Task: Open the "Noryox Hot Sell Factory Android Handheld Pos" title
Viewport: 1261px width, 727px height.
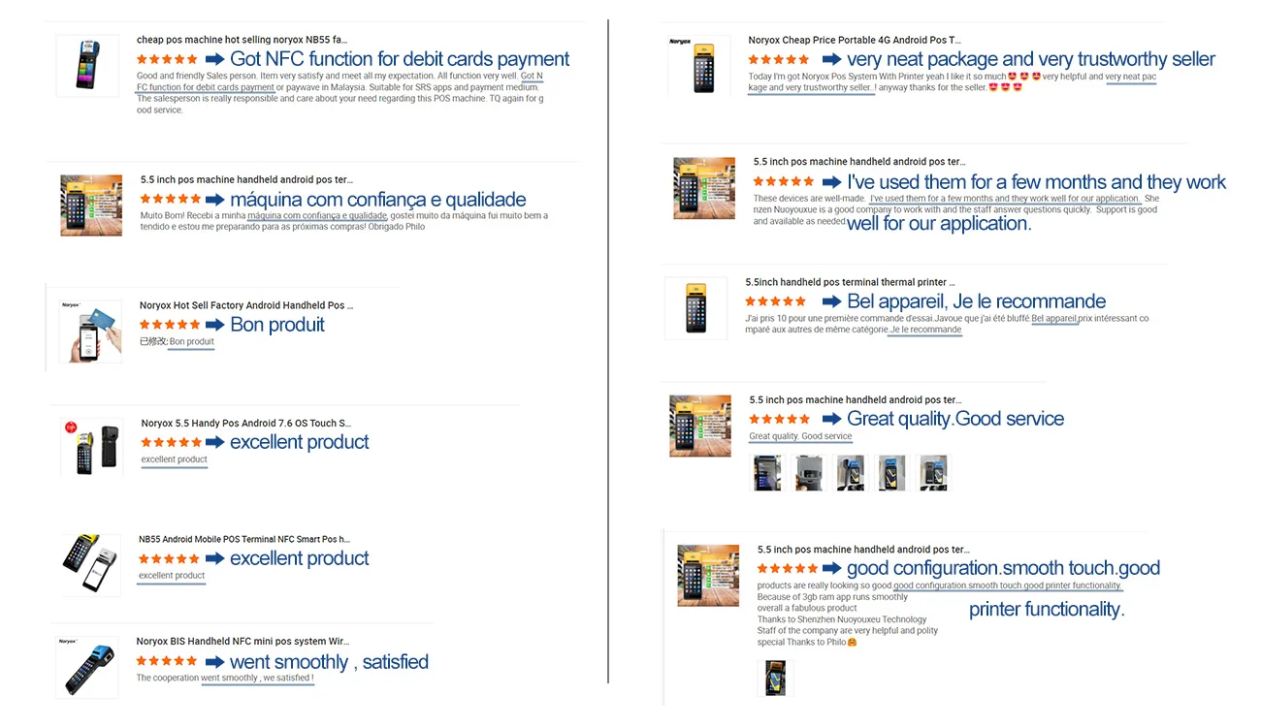Action: [x=246, y=305]
